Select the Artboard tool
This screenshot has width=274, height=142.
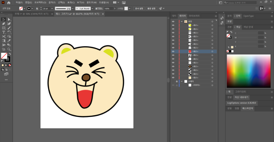[x=4, y=49]
